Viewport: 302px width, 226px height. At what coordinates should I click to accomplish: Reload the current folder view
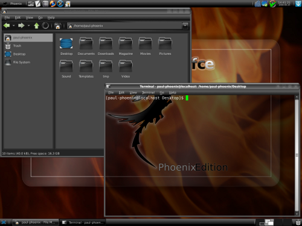(x=45, y=25)
